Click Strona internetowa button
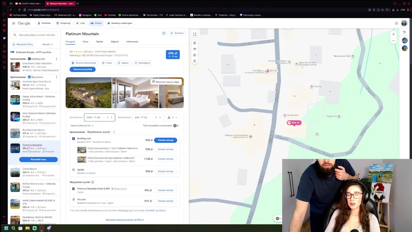The height and width of the screenshot is (232, 412). pyautogui.click(x=84, y=63)
